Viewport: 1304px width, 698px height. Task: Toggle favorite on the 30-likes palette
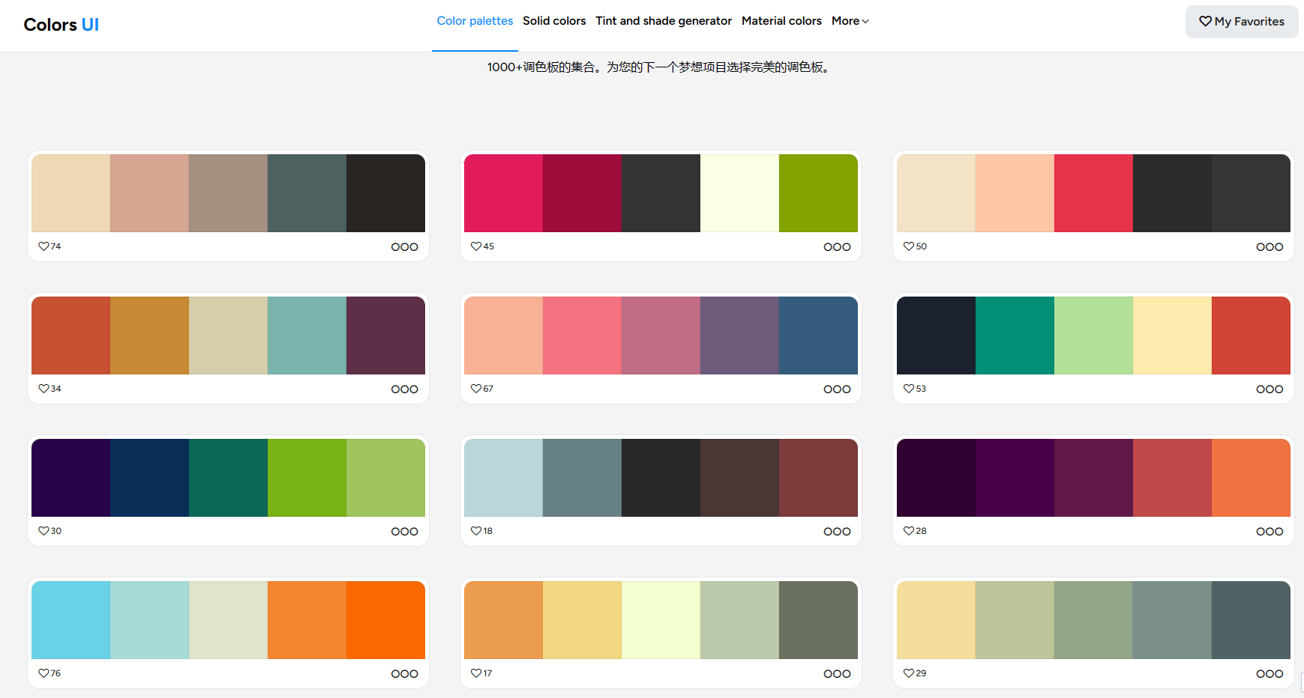[x=43, y=531]
